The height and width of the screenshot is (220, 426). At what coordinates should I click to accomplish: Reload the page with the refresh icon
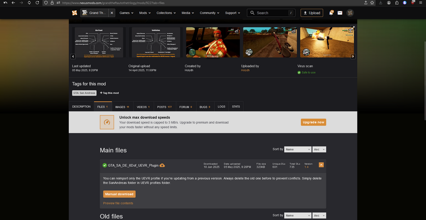[x=37, y=3]
